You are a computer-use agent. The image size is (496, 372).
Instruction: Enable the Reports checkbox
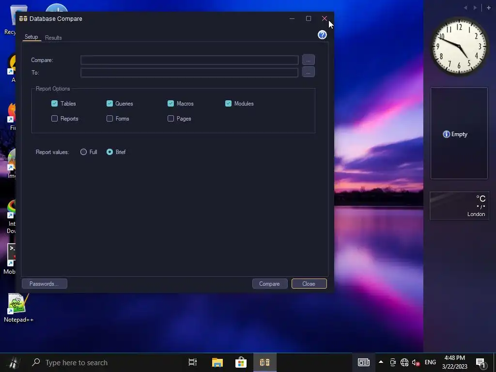pos(54,119)
